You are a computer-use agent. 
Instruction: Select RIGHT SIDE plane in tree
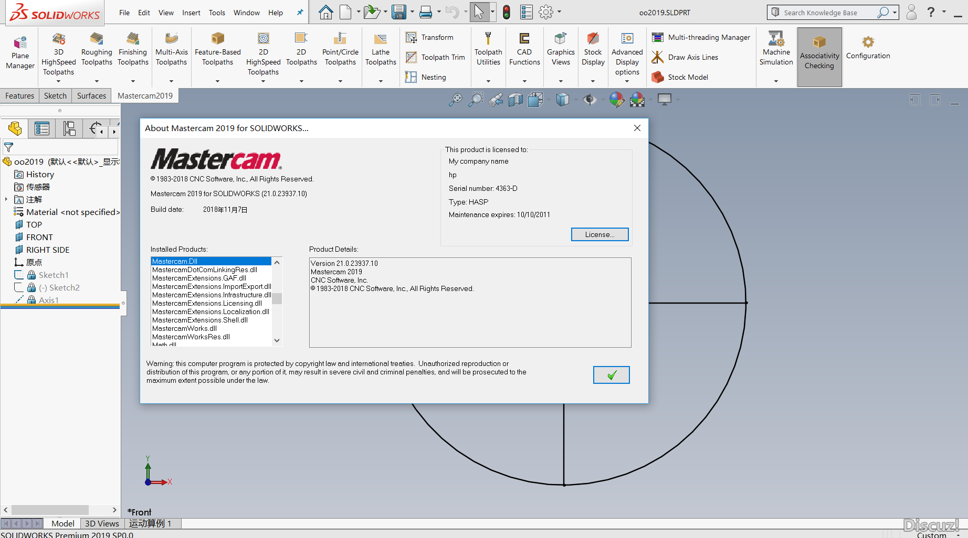coord(48,250)
